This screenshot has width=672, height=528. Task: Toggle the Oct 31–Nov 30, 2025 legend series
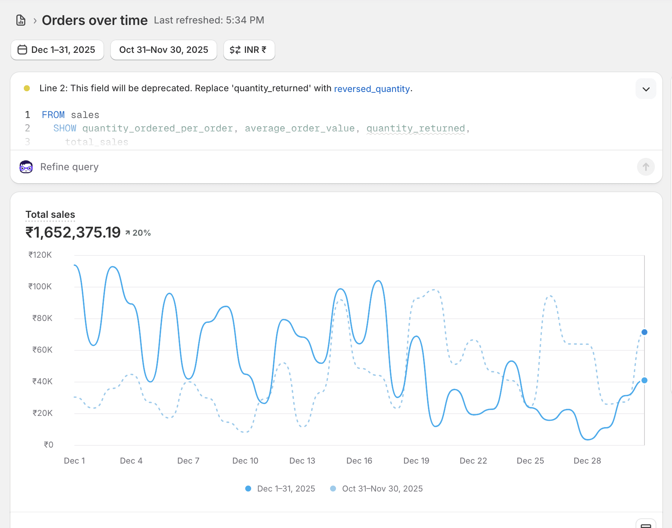pos(377,489)
